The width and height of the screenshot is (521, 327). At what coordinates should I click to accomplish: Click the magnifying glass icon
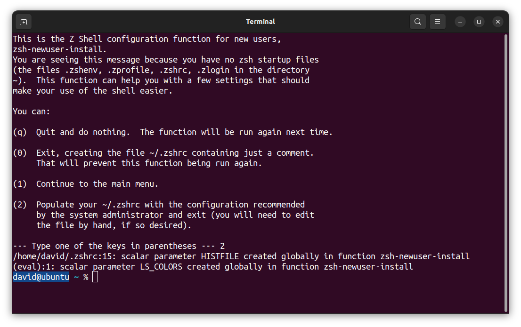pos(417,22)
